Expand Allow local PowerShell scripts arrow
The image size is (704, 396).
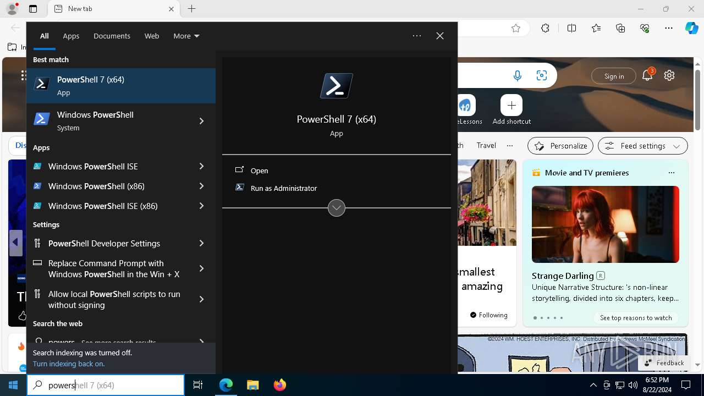click(x=202, y=299)
